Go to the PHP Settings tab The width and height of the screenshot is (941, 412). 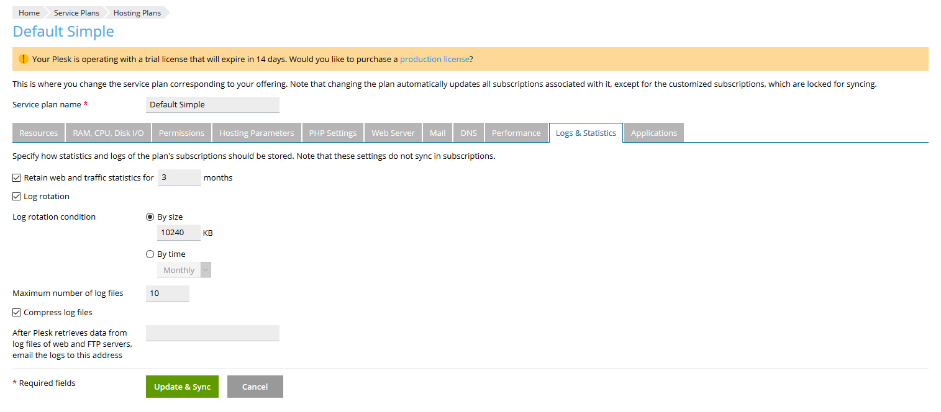click(x=332, y=133)
